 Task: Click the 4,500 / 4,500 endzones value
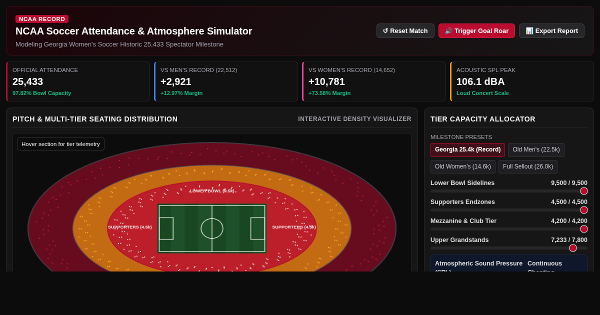[x=569, y=202]
